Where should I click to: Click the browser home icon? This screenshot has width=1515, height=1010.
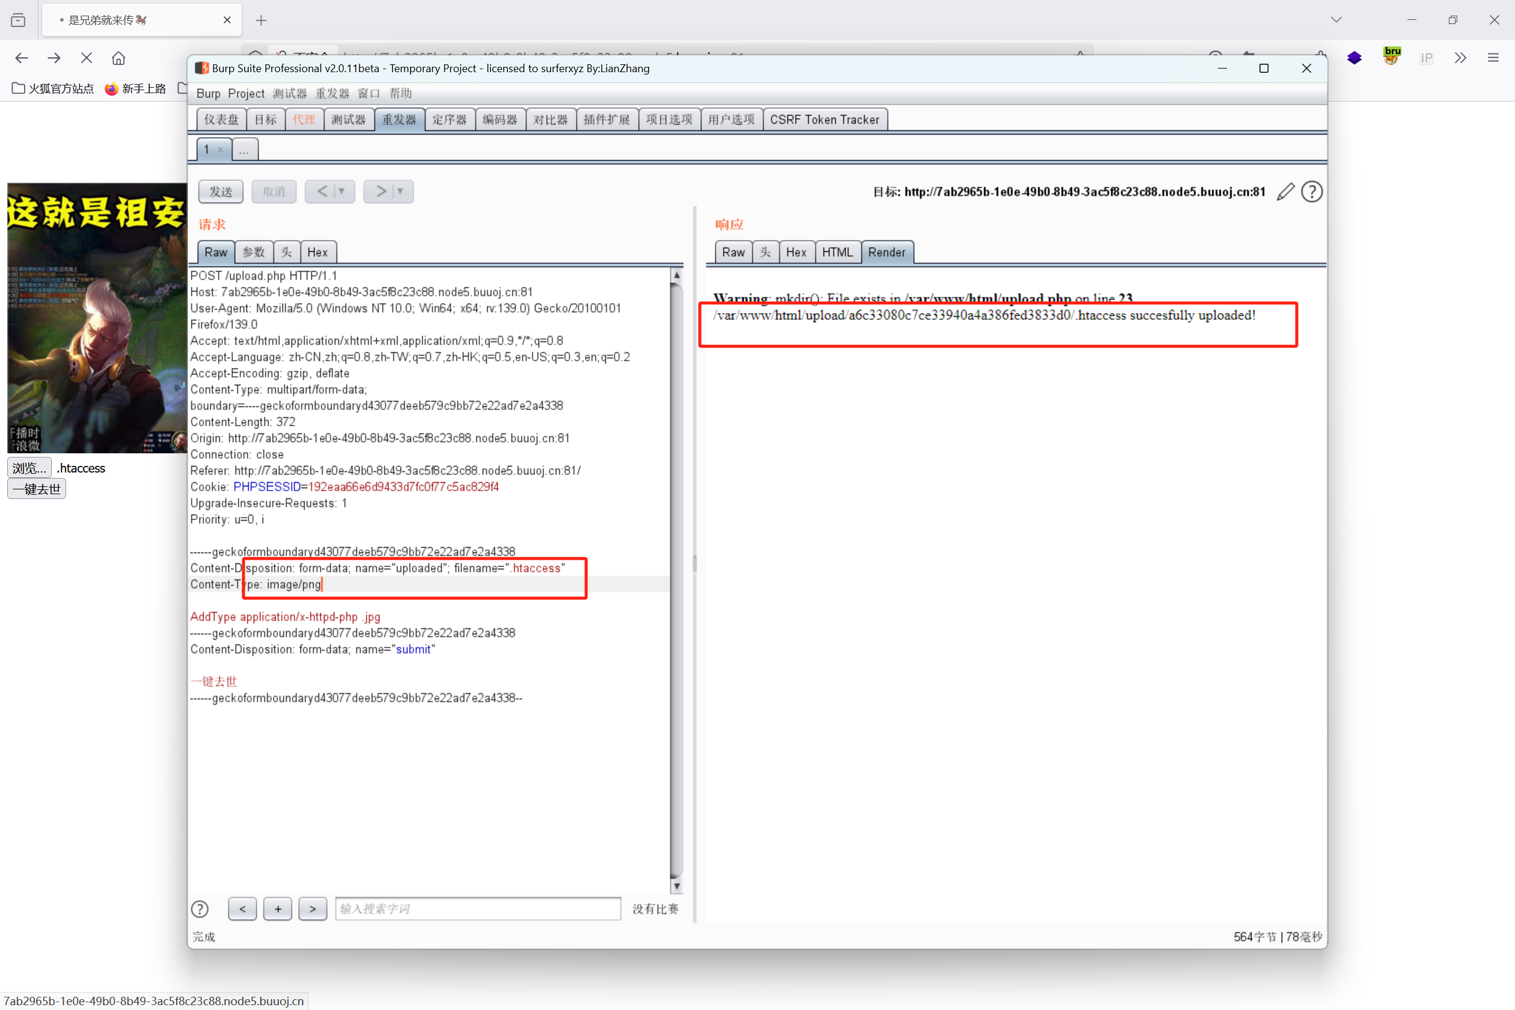pos(118,58)
